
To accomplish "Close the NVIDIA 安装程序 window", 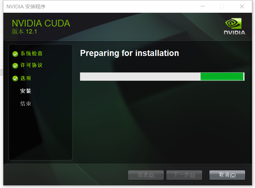I will (242, 6).
